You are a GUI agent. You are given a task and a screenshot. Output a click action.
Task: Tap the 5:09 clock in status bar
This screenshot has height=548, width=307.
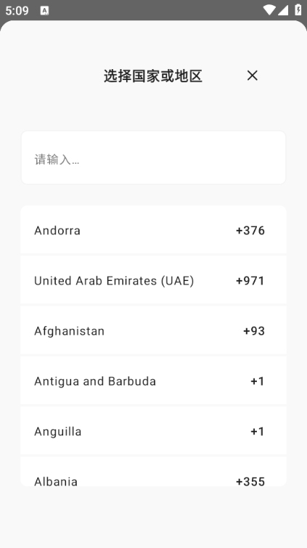17,10
